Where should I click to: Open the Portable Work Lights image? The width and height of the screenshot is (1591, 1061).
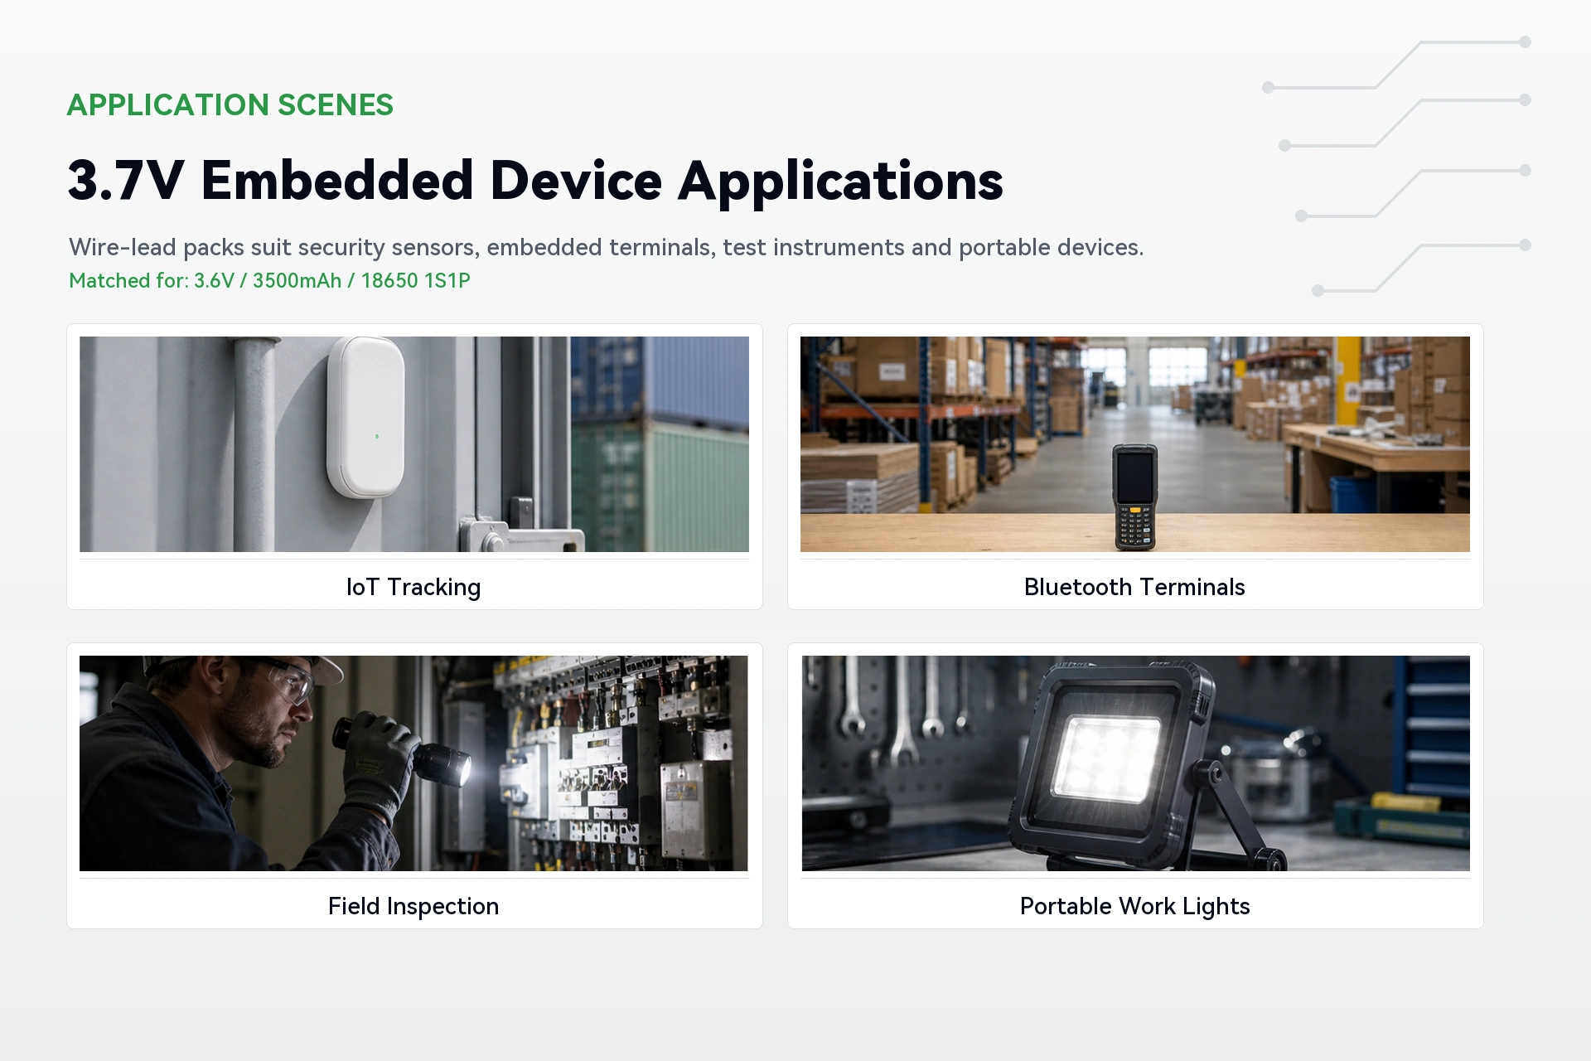1136,763
